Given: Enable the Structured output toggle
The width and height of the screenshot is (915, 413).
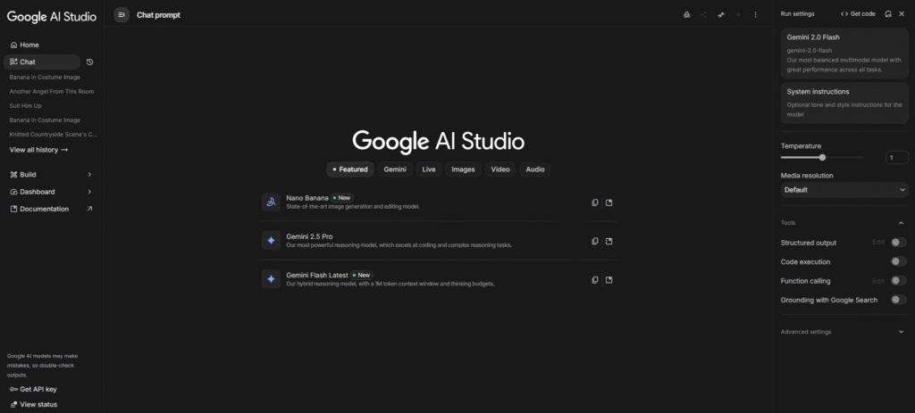Looking at the screenshot, I should click(897, 243).
